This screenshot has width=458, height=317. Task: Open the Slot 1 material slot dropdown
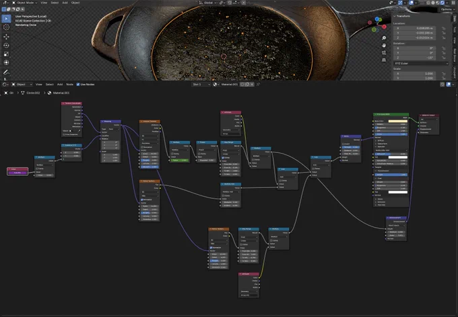[x=201, y=84]
